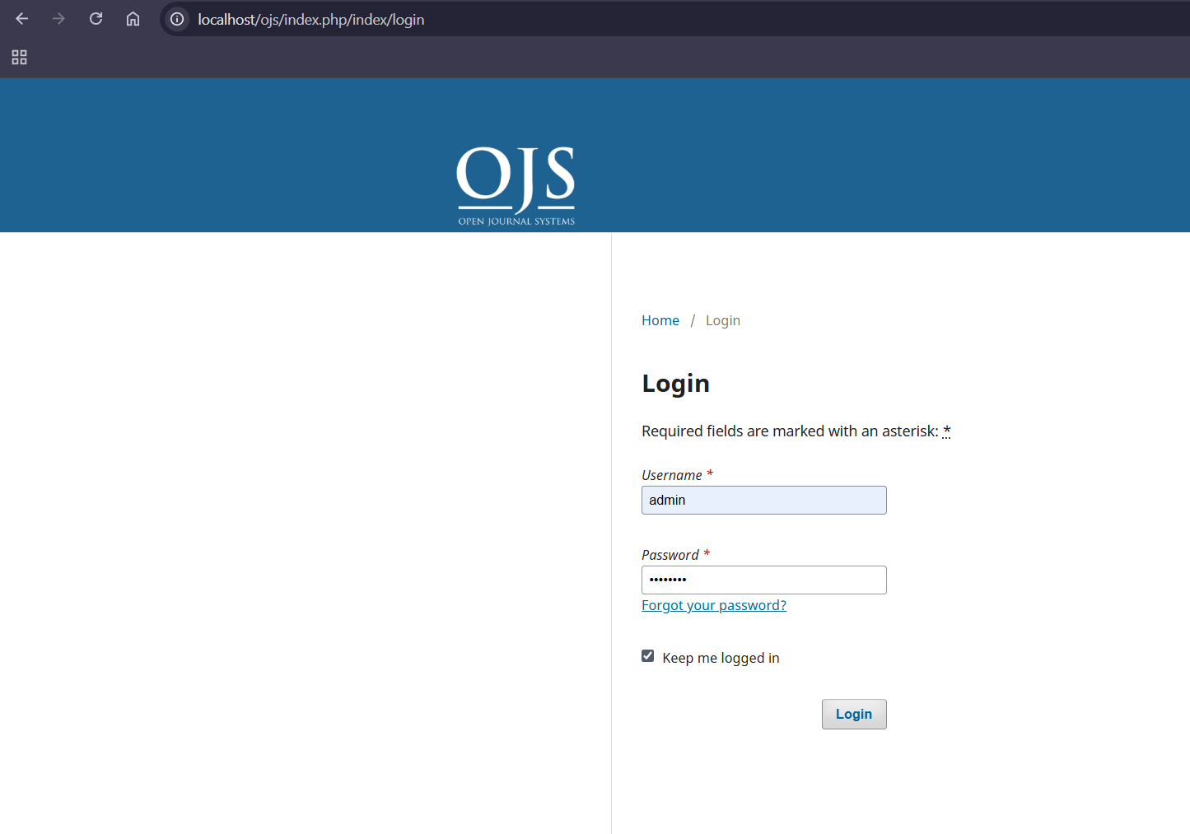Click the Login breadcrumb text
This screenshot has width=1190, height=834.
pos(722,320)
